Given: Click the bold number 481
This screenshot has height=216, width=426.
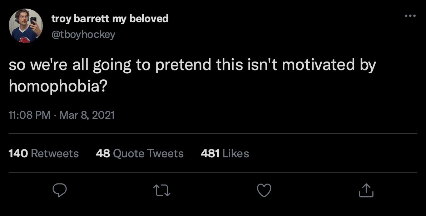Looking at the screenshot, I should (x=210, y=153).
